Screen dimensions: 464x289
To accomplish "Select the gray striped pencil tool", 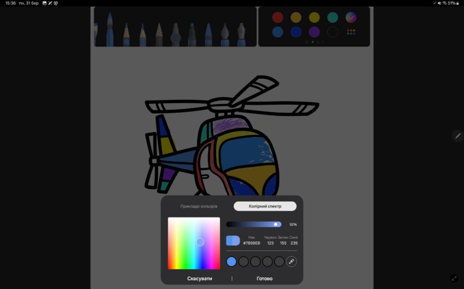I will pos(159,34).
